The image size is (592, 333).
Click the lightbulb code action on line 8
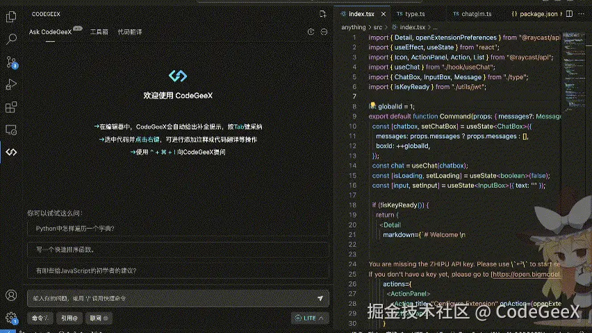(x=372, y=105)
